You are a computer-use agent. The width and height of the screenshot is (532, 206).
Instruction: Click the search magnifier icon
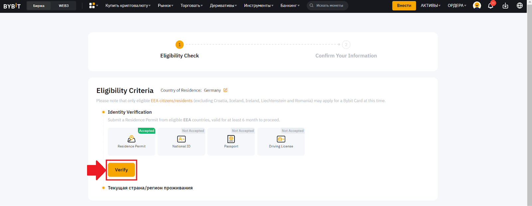[x=312, y=6]
